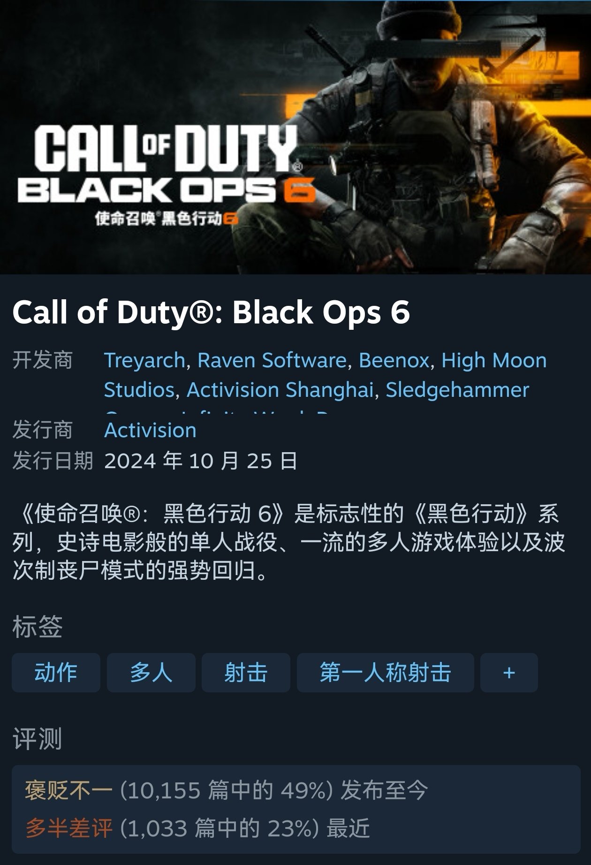The image size is (591, 865).
Task: Open the Sledgehammer developer link
Action: 457,390
